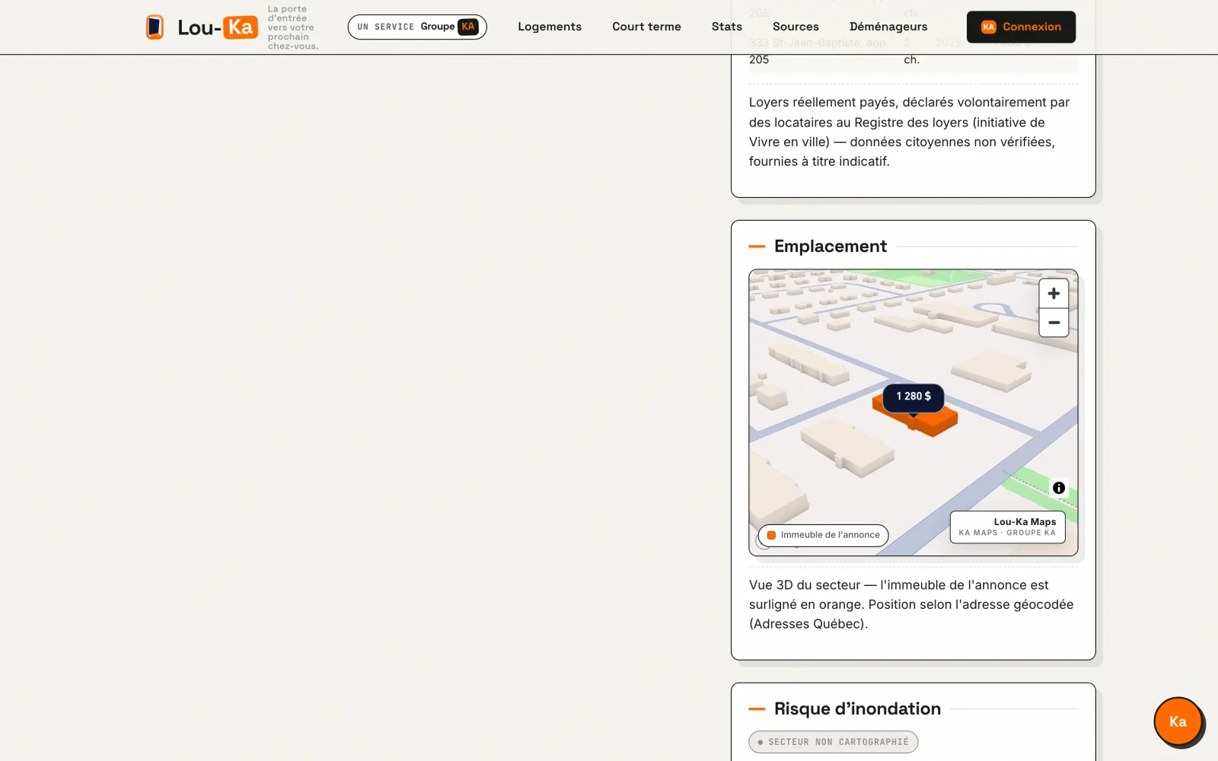Click the Lou-Ka Maps credit badge
1218x761 pixels.
click(1007, 527)
